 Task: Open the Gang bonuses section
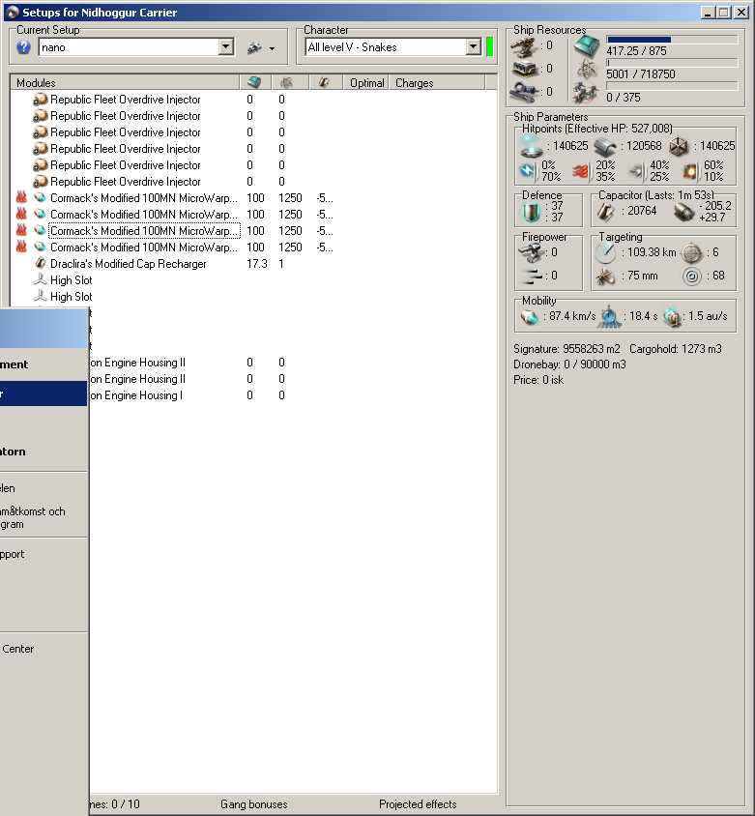[x=253, y=804]
